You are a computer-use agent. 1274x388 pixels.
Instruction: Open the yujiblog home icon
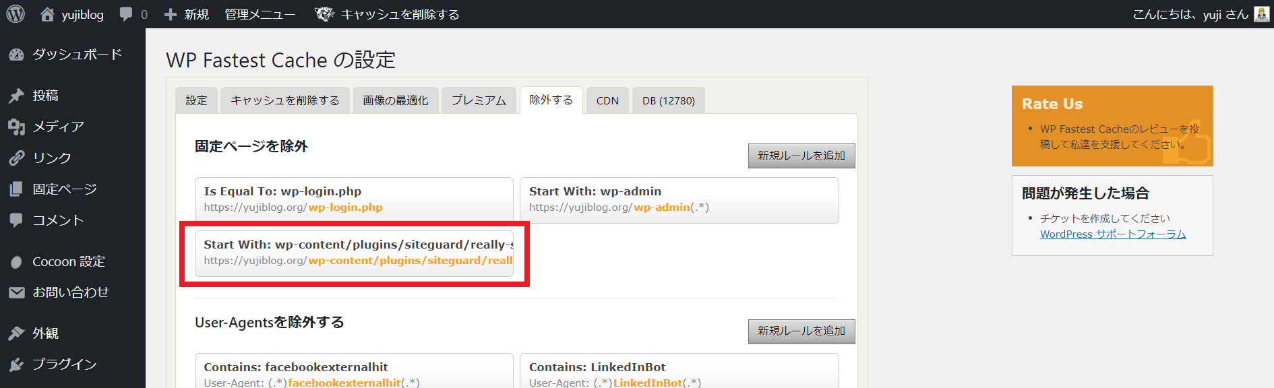pos(47,14)
